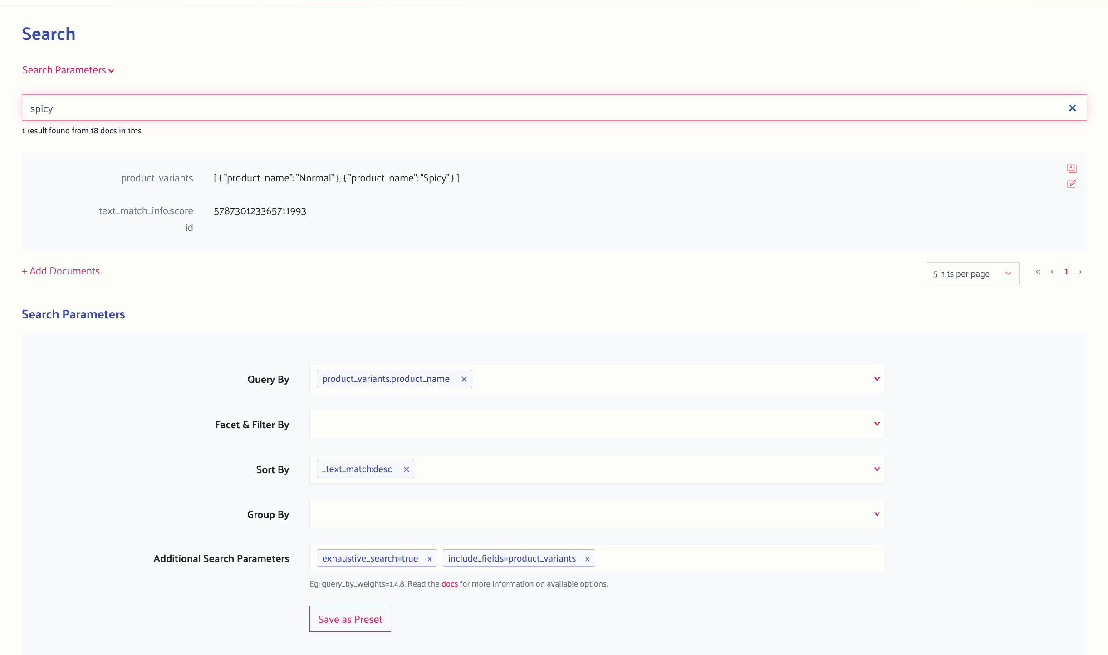Go to previous page with left chevron
This screenshot has height=655, width=1108.
point(1051,272)
